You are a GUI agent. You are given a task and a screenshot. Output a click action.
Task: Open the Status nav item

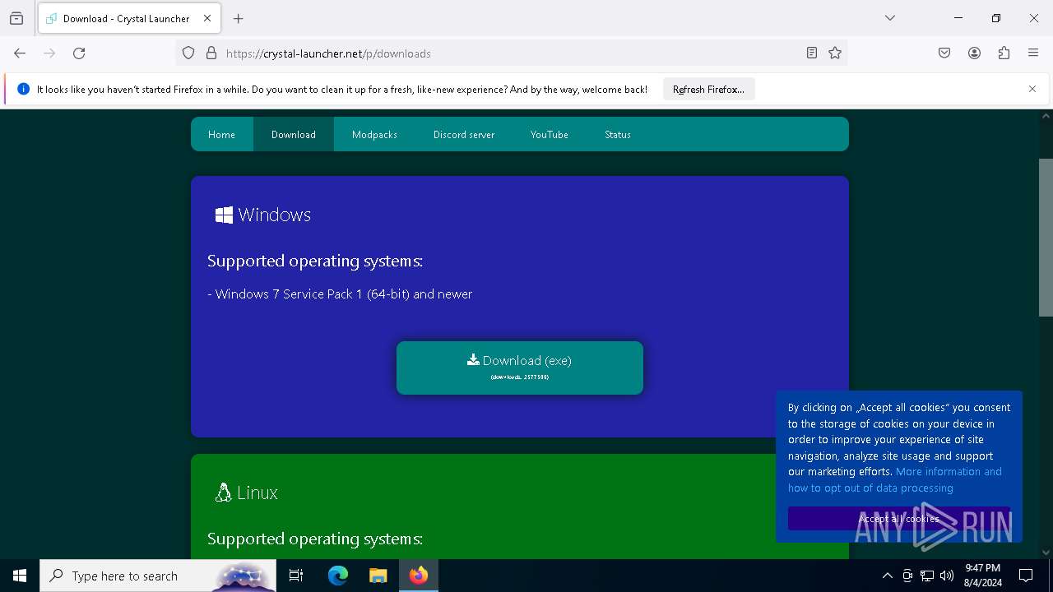click(x=618, y=134)
